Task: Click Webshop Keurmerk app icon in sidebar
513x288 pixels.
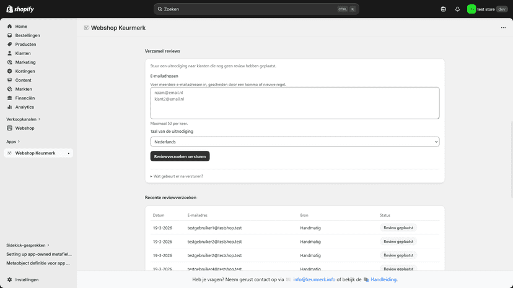Action: point(9,153)
